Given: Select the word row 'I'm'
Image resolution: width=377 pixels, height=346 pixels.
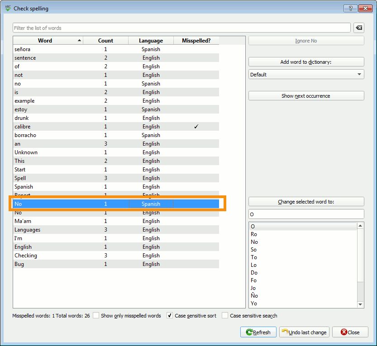Looking at the screenshot, I should (x=116, y=238).
